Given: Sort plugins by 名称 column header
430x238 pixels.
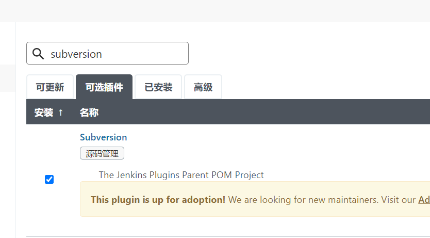Looking at the screenshot, I should (x=89, y=112).
